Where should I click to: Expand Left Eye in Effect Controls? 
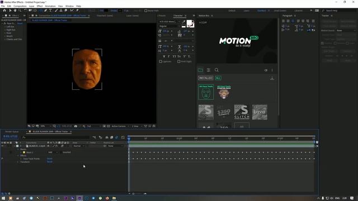tap(5, 27)
